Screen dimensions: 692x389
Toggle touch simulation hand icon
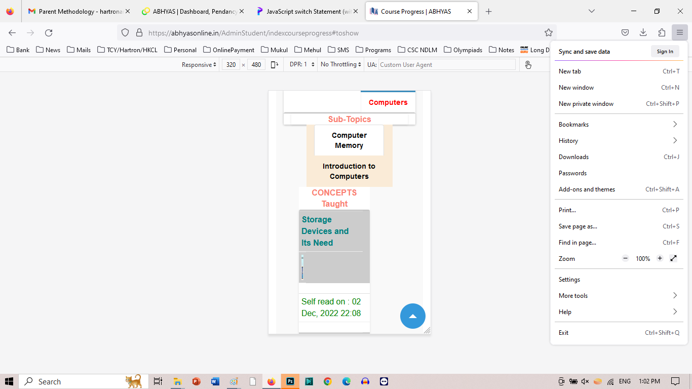(528, 65)
